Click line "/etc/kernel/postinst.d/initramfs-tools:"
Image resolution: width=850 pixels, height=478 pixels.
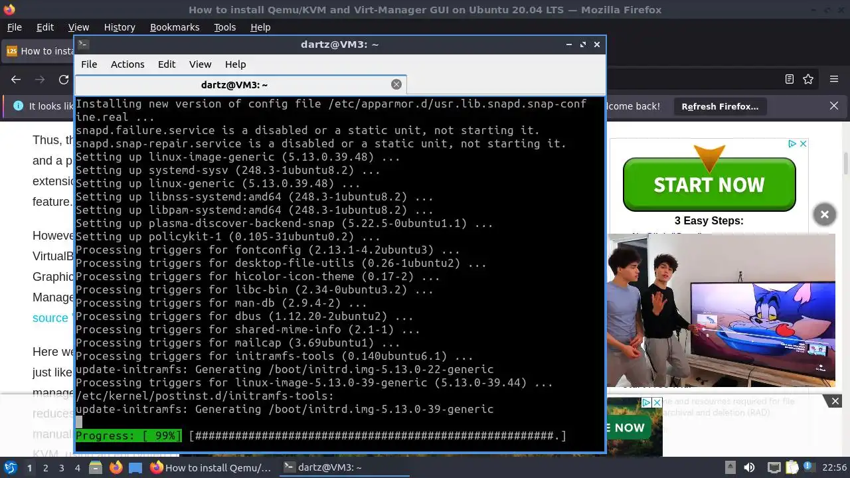tap(205, 396)
